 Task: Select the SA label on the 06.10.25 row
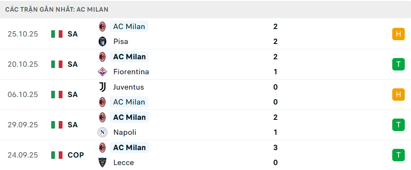tap(72, 95)
